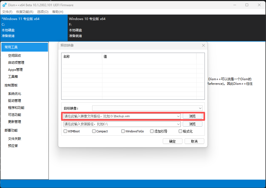Select the 常用工具 sidebar header

(25, 47)
